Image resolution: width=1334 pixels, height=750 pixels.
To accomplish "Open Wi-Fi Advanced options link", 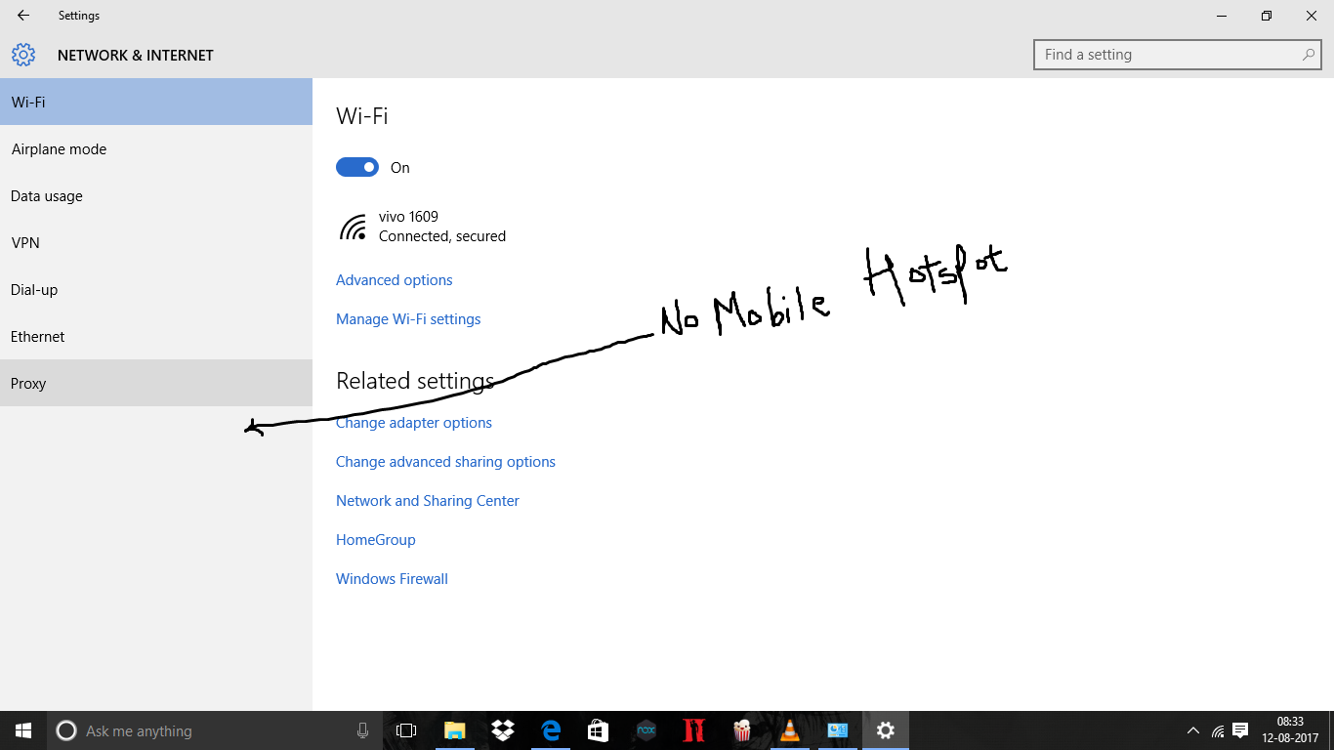I will 395,280.
